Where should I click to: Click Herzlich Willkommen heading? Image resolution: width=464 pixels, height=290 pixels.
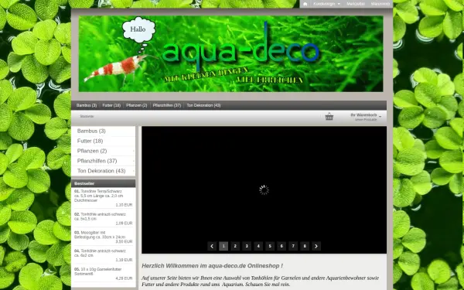[x=212, y=266]
